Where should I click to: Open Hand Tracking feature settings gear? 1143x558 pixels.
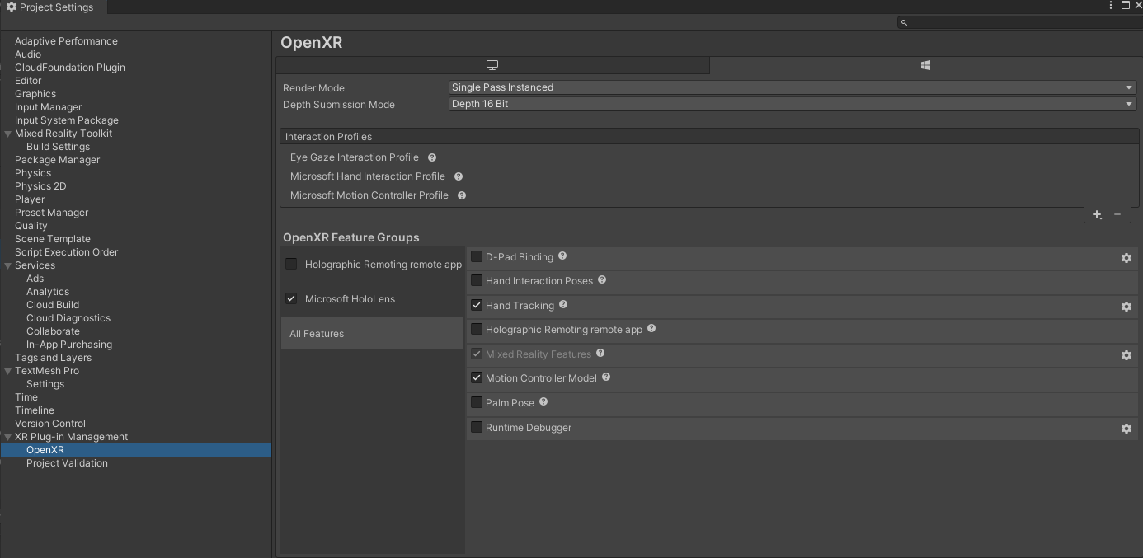tap(1127, 307)
